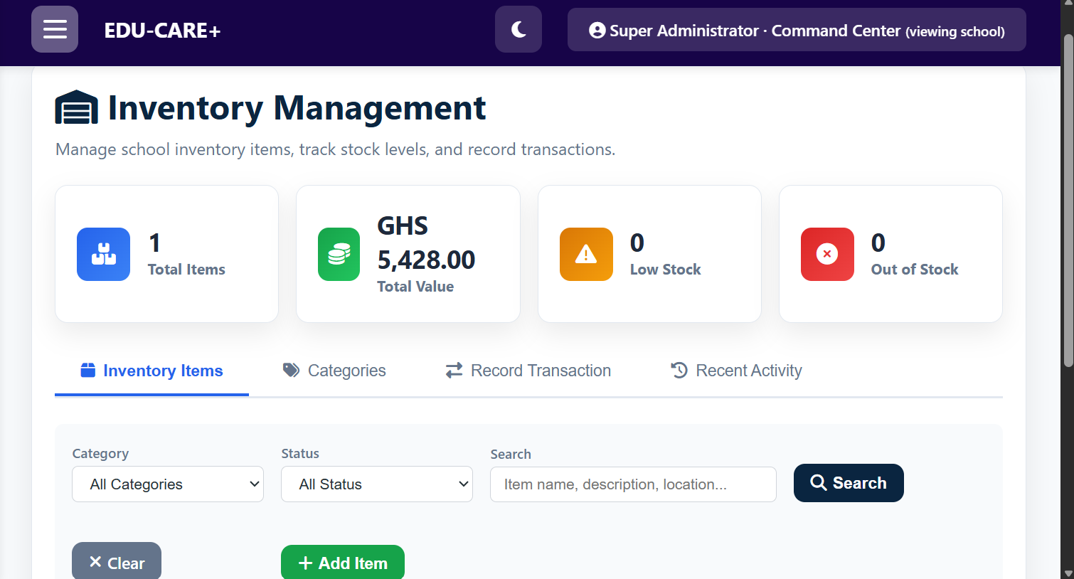Select the Inventory Items tab
The height and width of the screenshot is (579, 1074).
pyautogui.click(x=151, y=371)
